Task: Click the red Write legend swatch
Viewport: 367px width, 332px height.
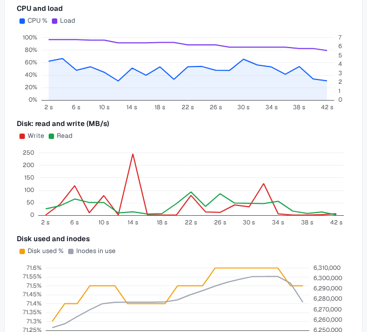Action: (22, 136)
